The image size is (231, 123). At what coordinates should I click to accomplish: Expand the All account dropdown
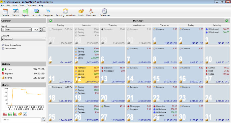coord(23,39)
